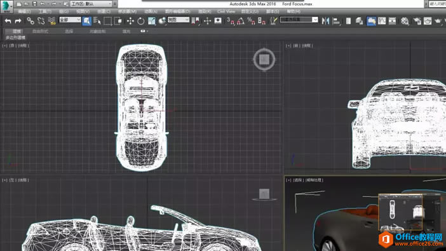Open the named selection sets dropdown

pyautogui.click(x=299, y=20)
